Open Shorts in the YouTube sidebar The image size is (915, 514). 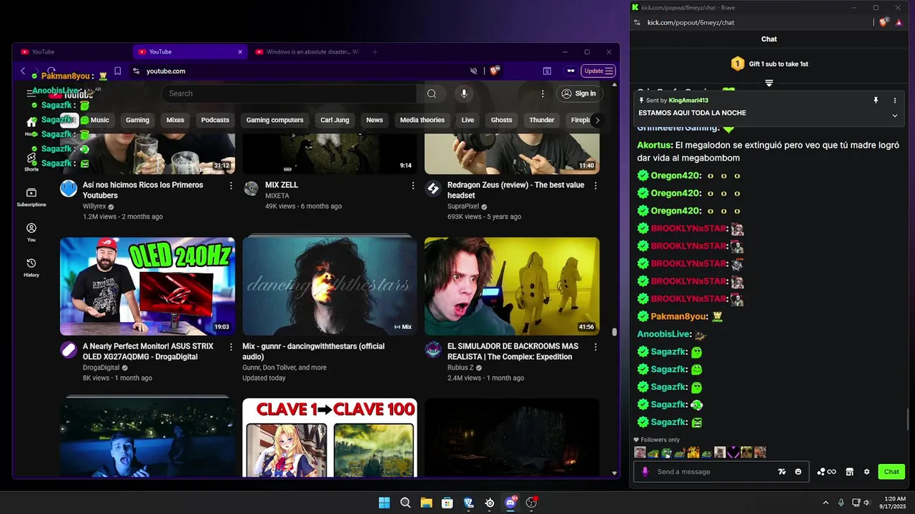(31, 162)
